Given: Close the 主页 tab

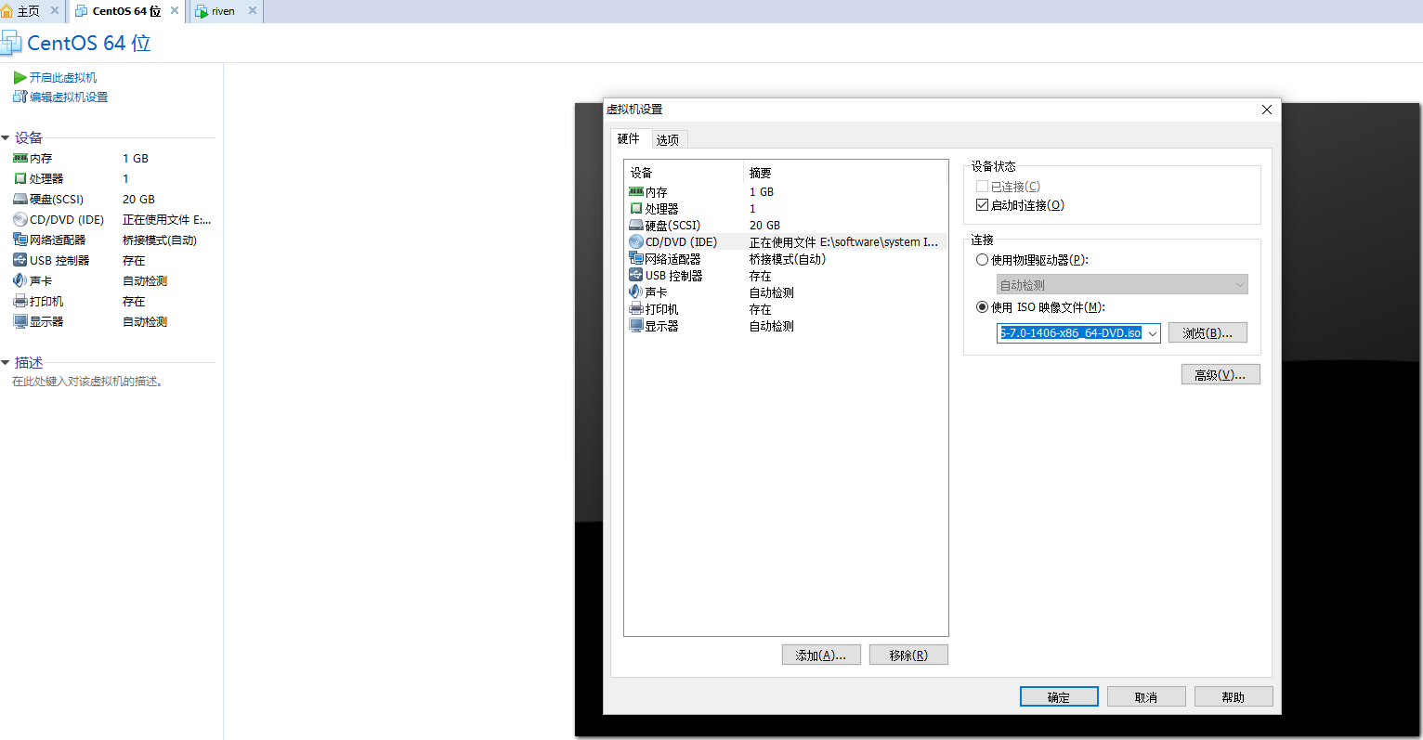Looking at the screenshot, I should click(55, 11).
